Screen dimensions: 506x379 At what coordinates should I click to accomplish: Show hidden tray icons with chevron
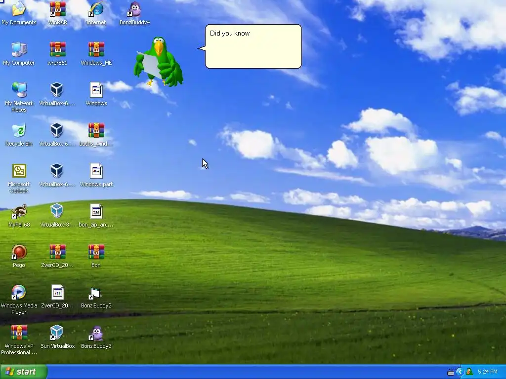coord(460,372)
